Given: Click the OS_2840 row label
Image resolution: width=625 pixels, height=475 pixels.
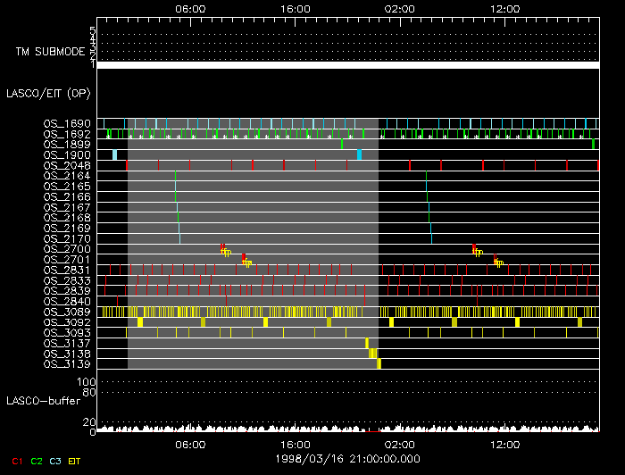Looking at the screenshot, I should click(x=67, y=302).
